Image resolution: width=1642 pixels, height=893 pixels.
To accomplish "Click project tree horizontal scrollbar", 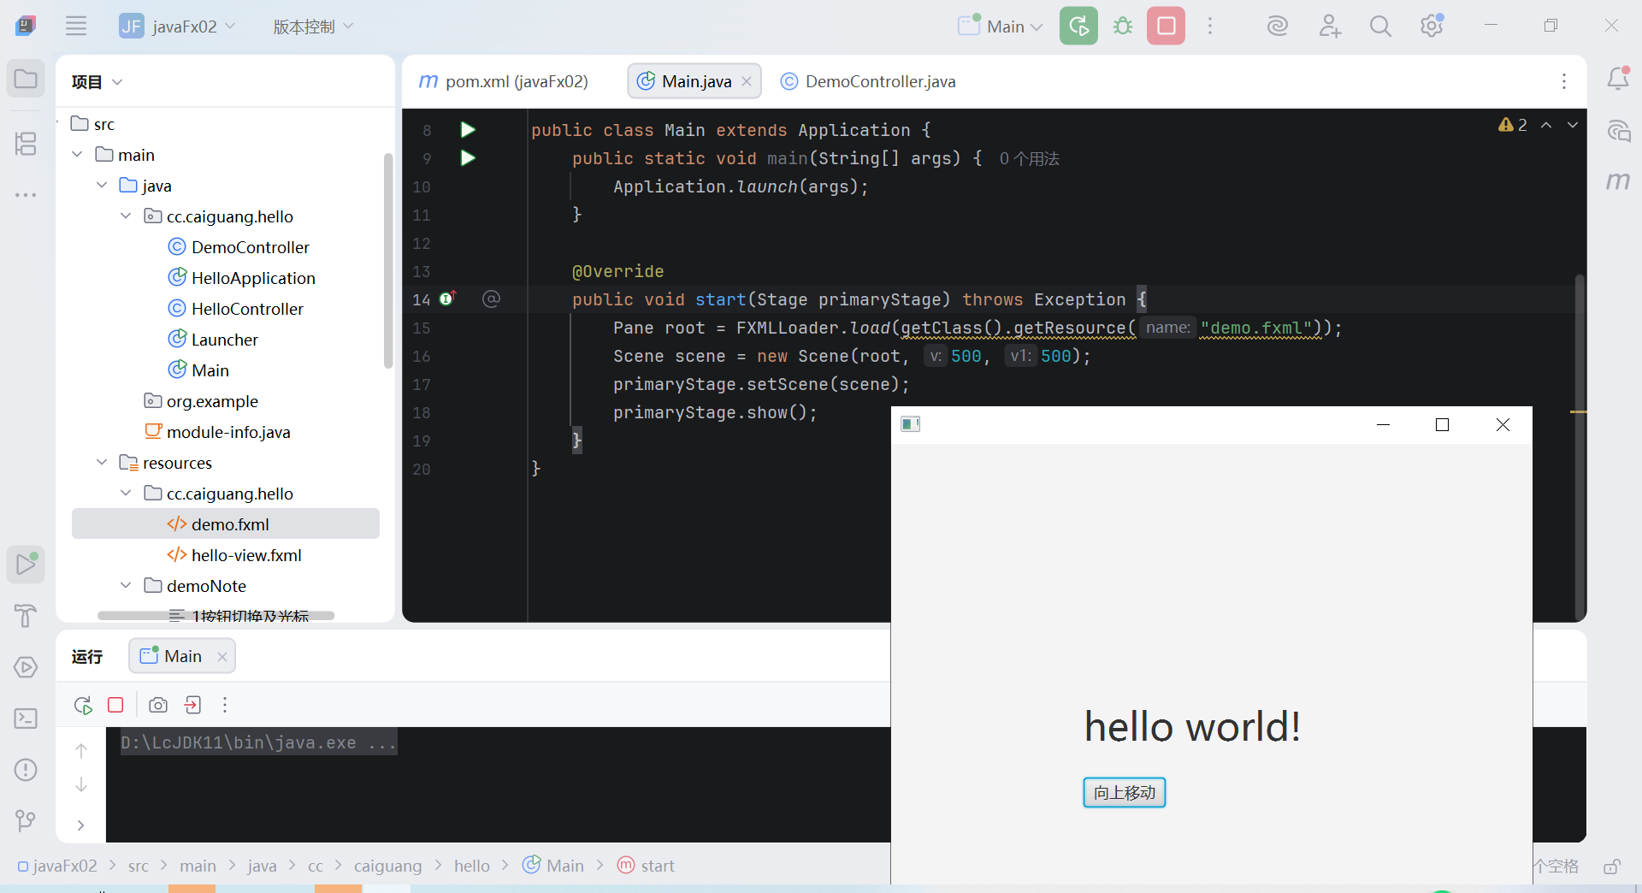I will coord(216,615).
